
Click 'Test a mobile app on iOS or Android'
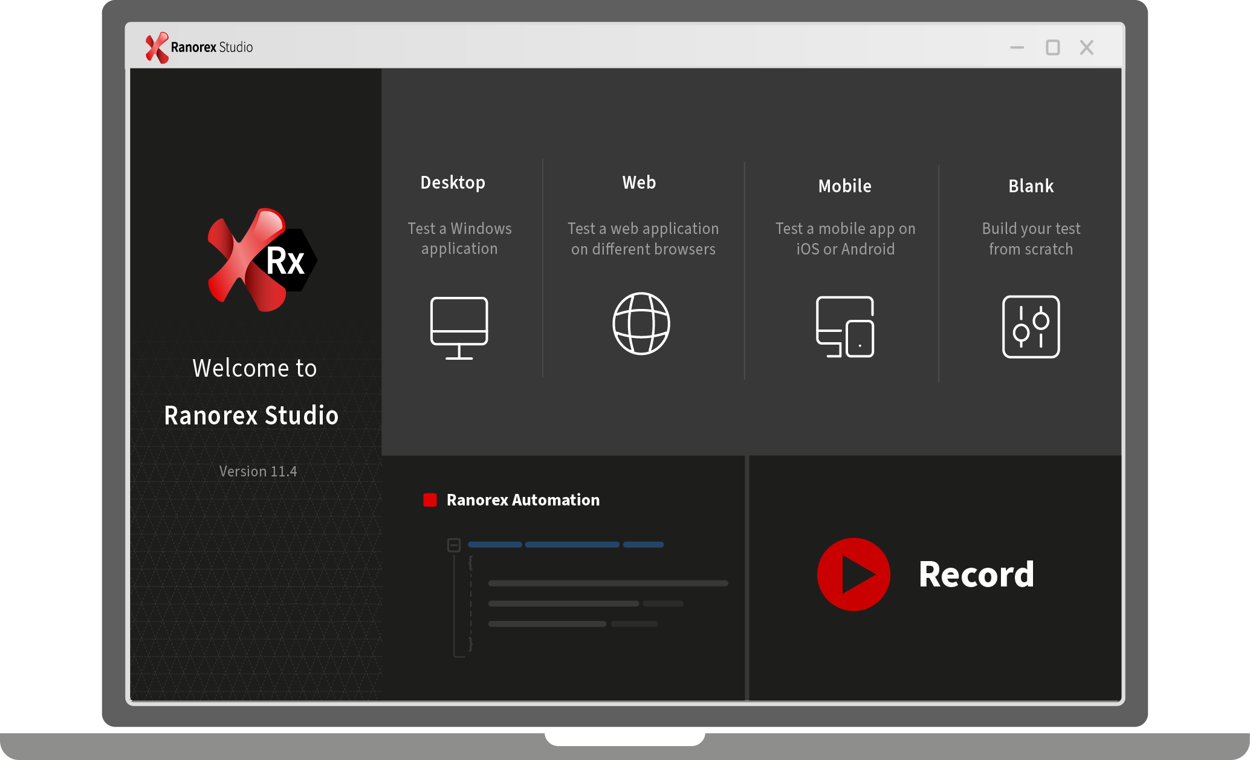click(x=845, y=239)
